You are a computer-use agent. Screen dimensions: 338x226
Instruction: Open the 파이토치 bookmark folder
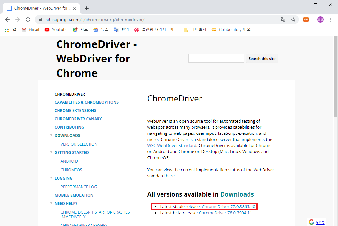(195, 29)
